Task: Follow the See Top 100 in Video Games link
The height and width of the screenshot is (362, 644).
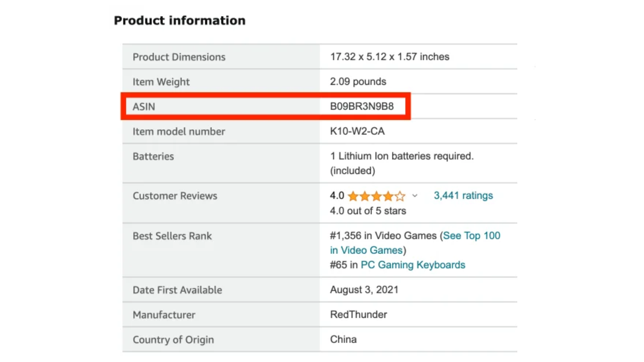Action: point(471,236)
